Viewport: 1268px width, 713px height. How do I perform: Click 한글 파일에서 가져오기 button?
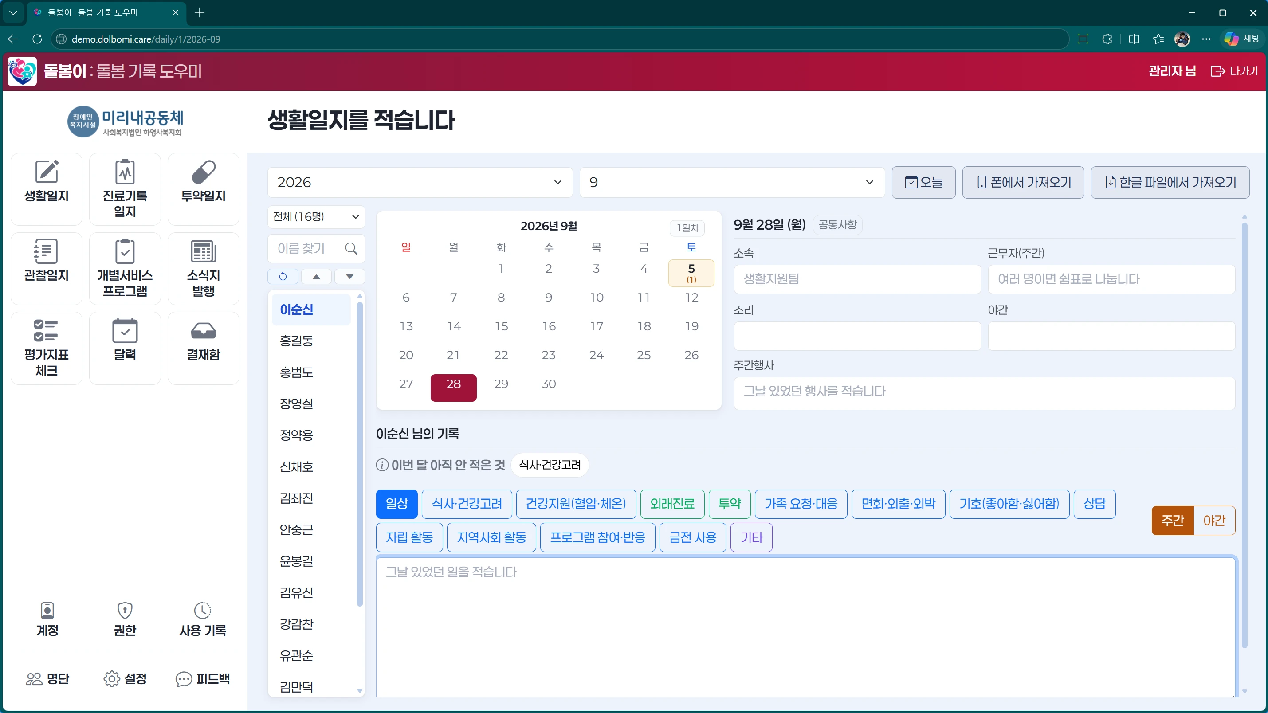(x=1170, y=183)
